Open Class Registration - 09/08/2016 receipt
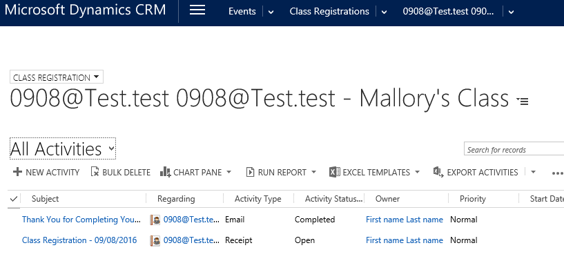The width and height of the screenshot is (564, 270). pos(79,240)
